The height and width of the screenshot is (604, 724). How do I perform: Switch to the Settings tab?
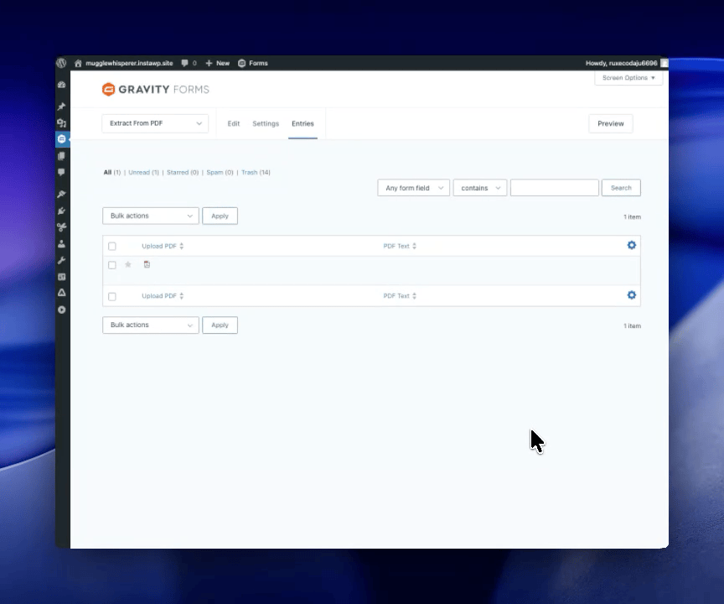click(266, 123)
